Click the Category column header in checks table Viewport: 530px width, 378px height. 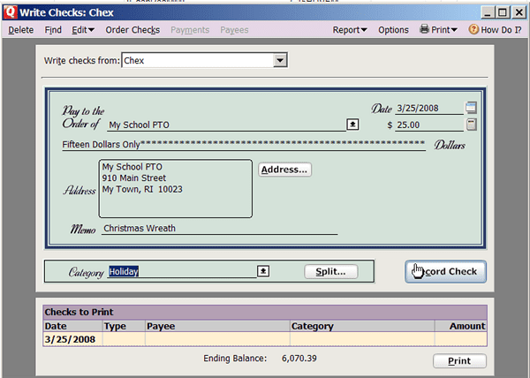click(362, 326)
